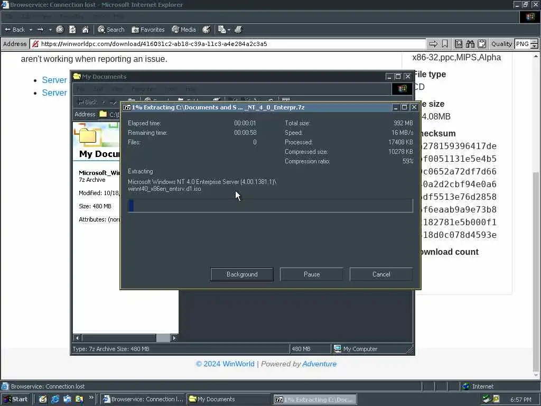The height and width of the screenshot is (406, 541).
Task: Click first Server download link
Action: (54, 80)
